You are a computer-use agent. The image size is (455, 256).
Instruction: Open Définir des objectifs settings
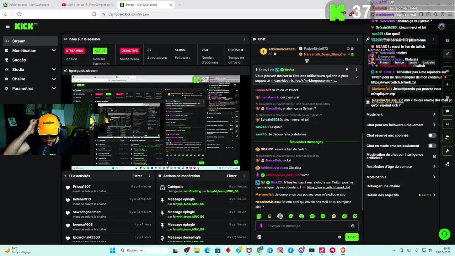pyautogui.click(x=401, y=195)
